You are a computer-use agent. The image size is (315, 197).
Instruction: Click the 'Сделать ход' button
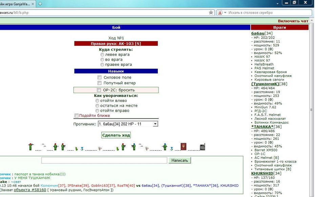click(x=116, y=135)
